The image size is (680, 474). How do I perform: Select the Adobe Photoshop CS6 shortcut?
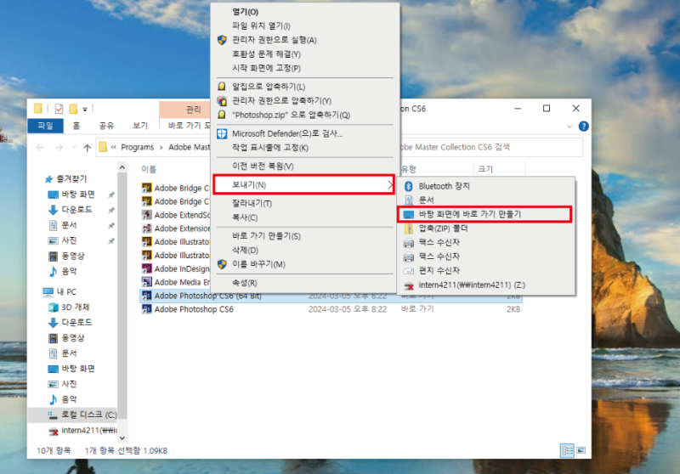point(194,309)
